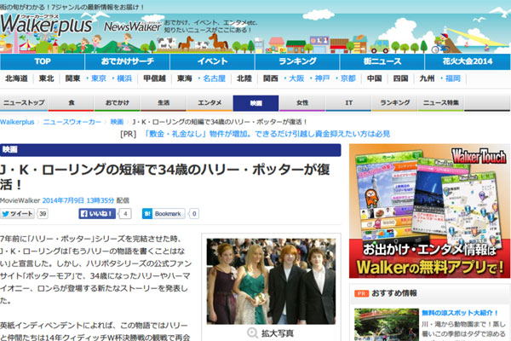This screenshot has width=511, height=341.
Task: Open the ランキング menu in blue navigation bar
Action: pos(297,61)
